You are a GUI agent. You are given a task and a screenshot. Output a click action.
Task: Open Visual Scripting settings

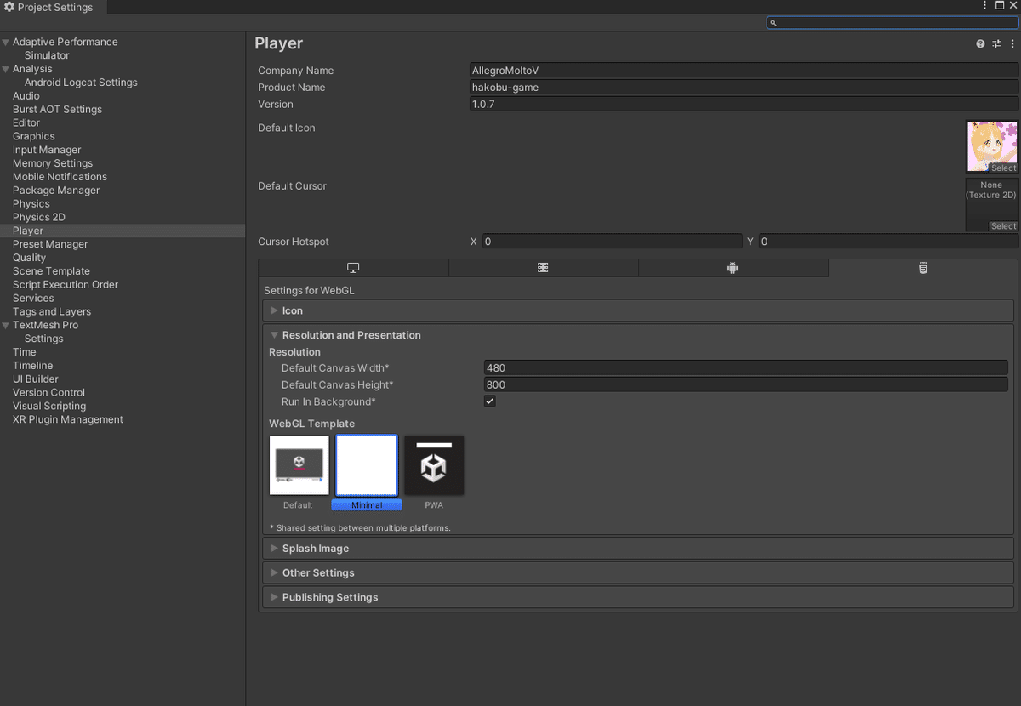click(x=49, y=406)
